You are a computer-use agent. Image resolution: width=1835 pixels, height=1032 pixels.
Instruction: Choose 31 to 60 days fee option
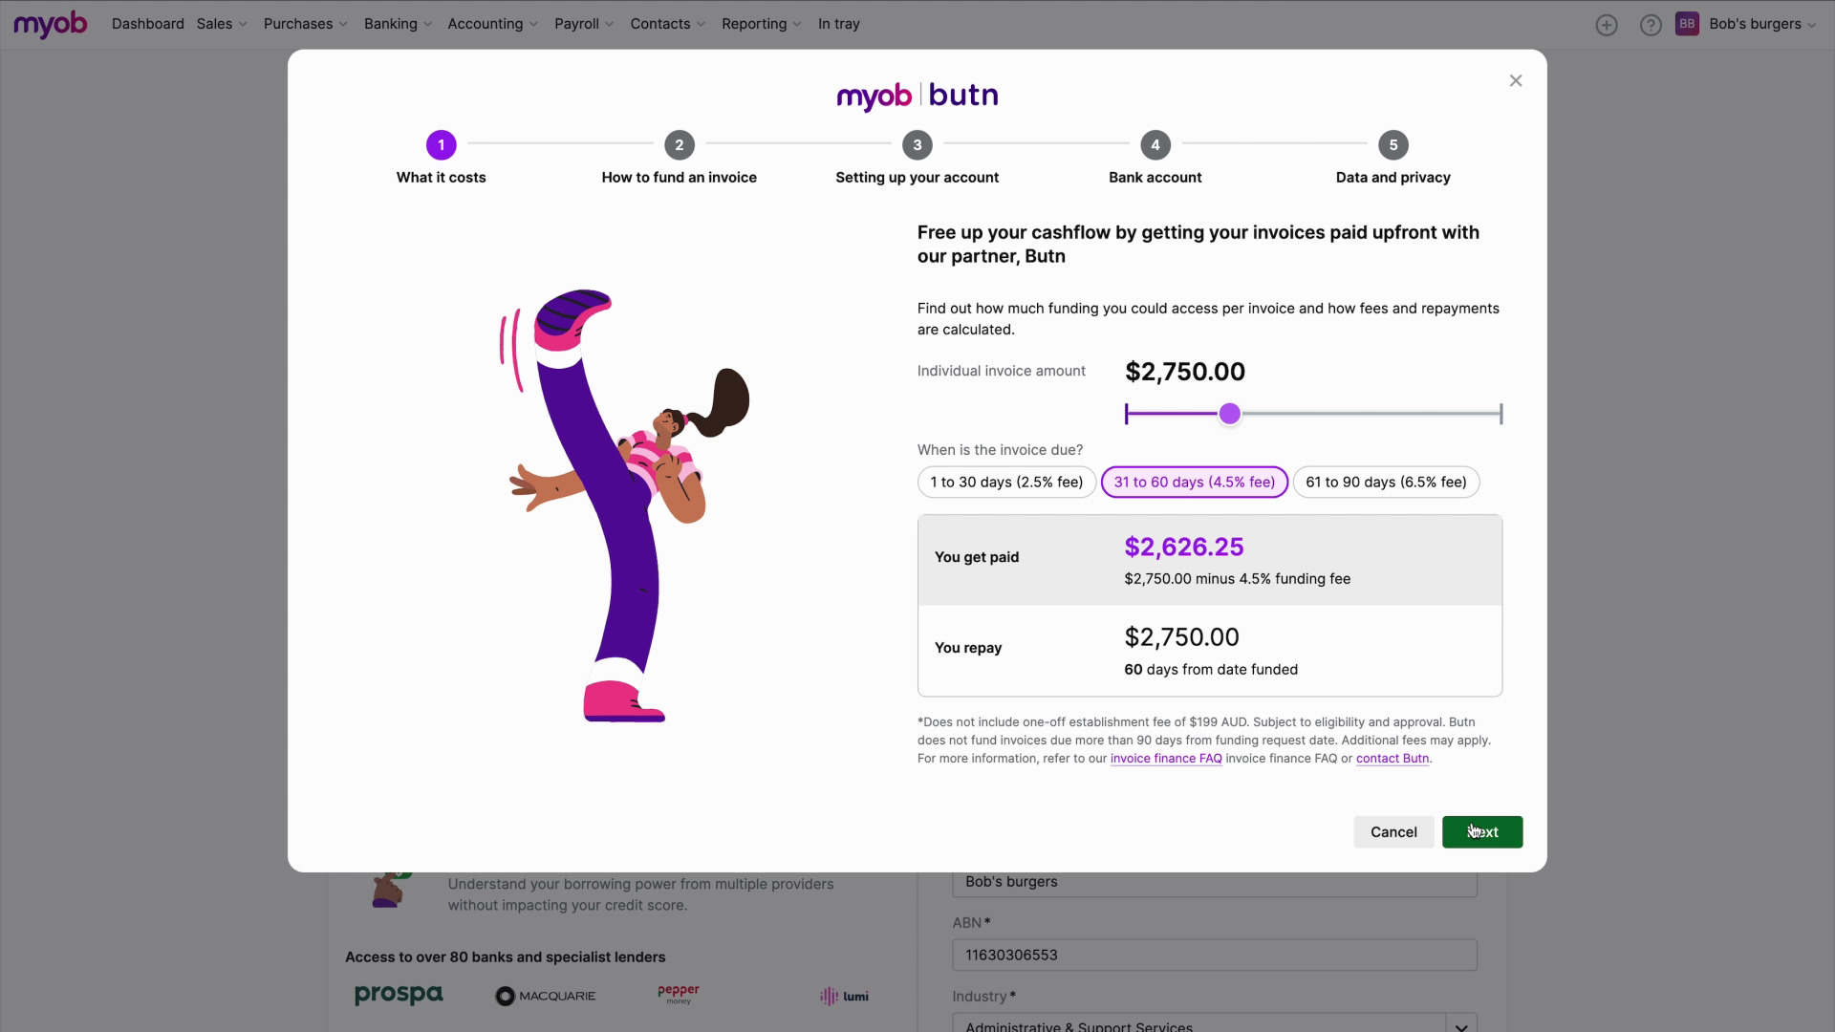(1194, 483)
